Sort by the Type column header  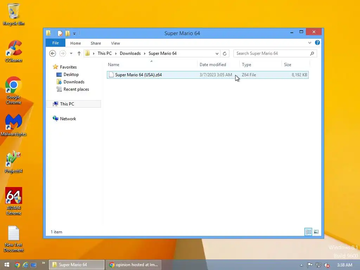[x=261, y=65]
